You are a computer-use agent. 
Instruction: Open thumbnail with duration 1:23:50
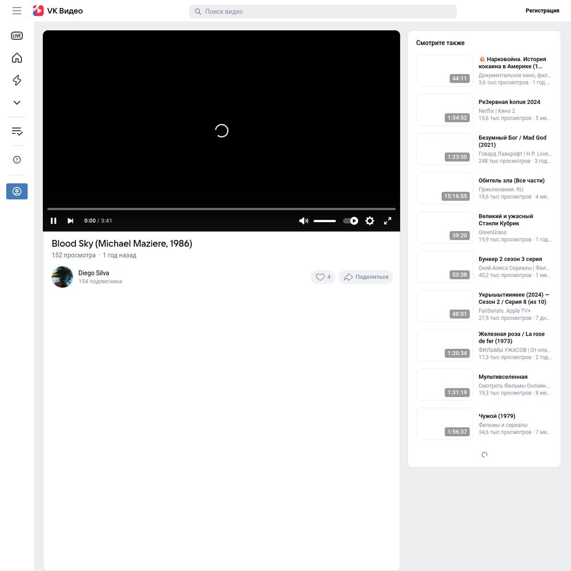click(x=445, y=149)
